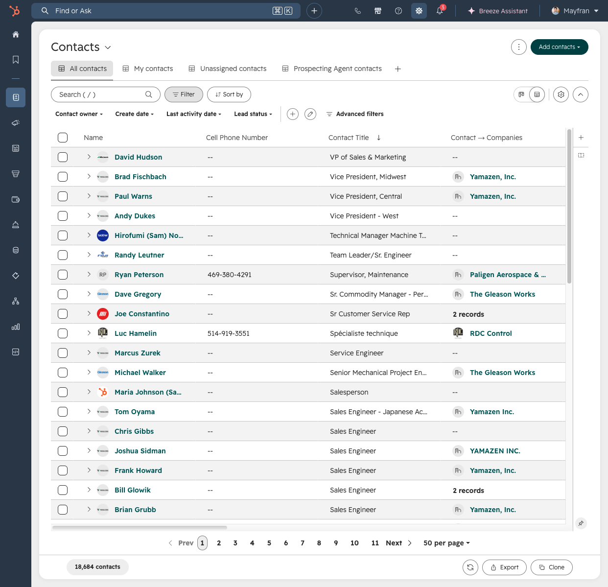The height and width of the screenshot is (587, 608).
Task: Select checkbox for David Hudson
Action: click(63, 157)
